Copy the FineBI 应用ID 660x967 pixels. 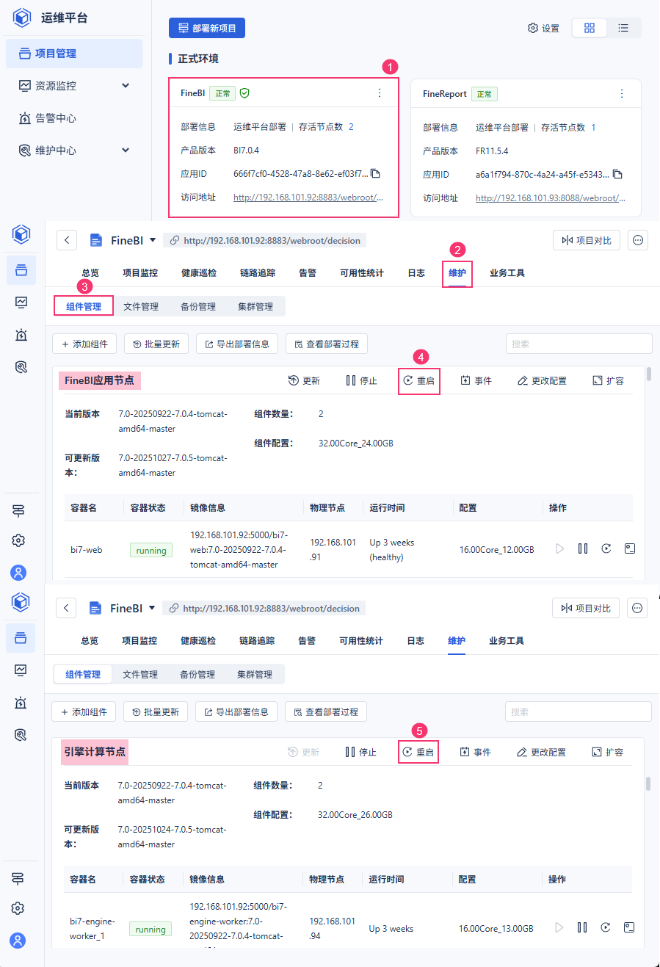(x=375, y=174)
